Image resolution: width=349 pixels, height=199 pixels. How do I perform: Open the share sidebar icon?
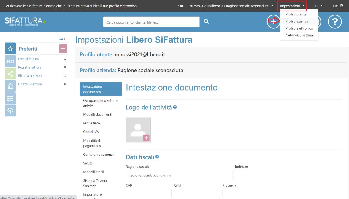(x=10, y=73)
